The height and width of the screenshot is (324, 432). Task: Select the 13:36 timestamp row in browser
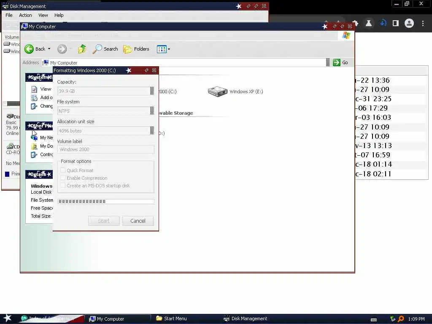(391, 80)
